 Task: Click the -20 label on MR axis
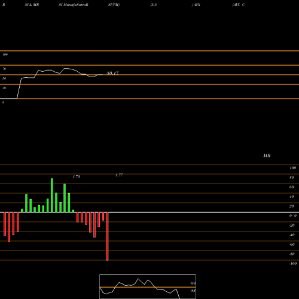click(x=292, y=225)
